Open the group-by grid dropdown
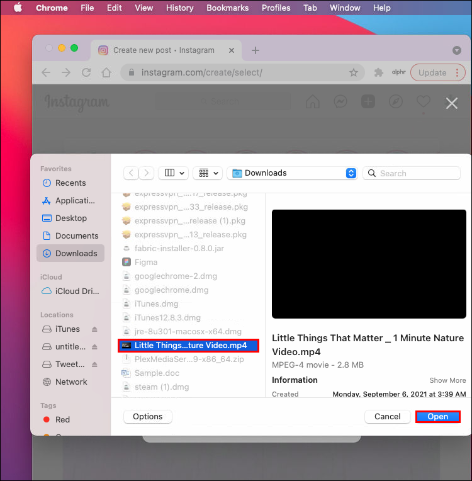 [208, 173]
